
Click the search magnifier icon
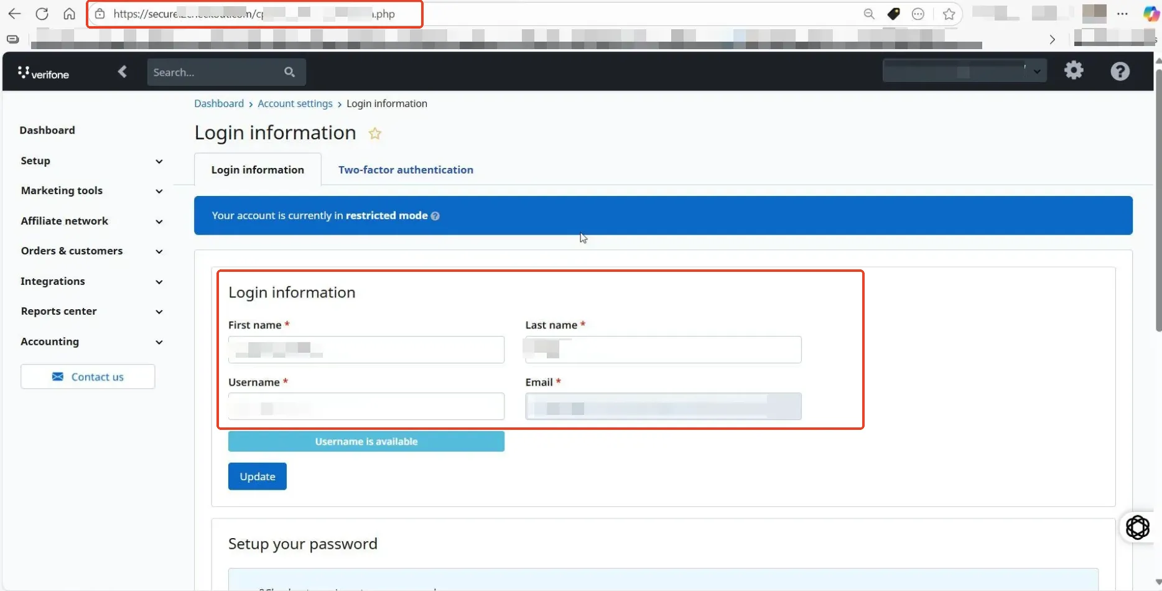[289, 72]
